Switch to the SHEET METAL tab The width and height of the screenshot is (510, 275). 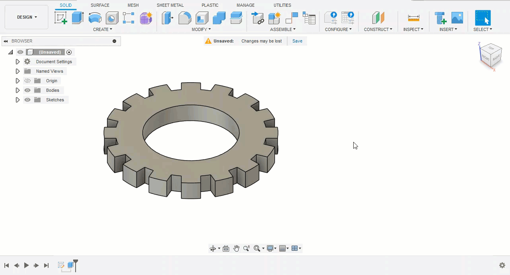170,5
